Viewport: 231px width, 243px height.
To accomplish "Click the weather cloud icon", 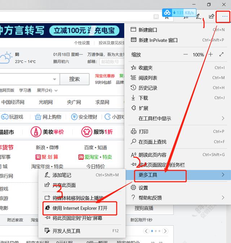I will [x=6, y=57].
